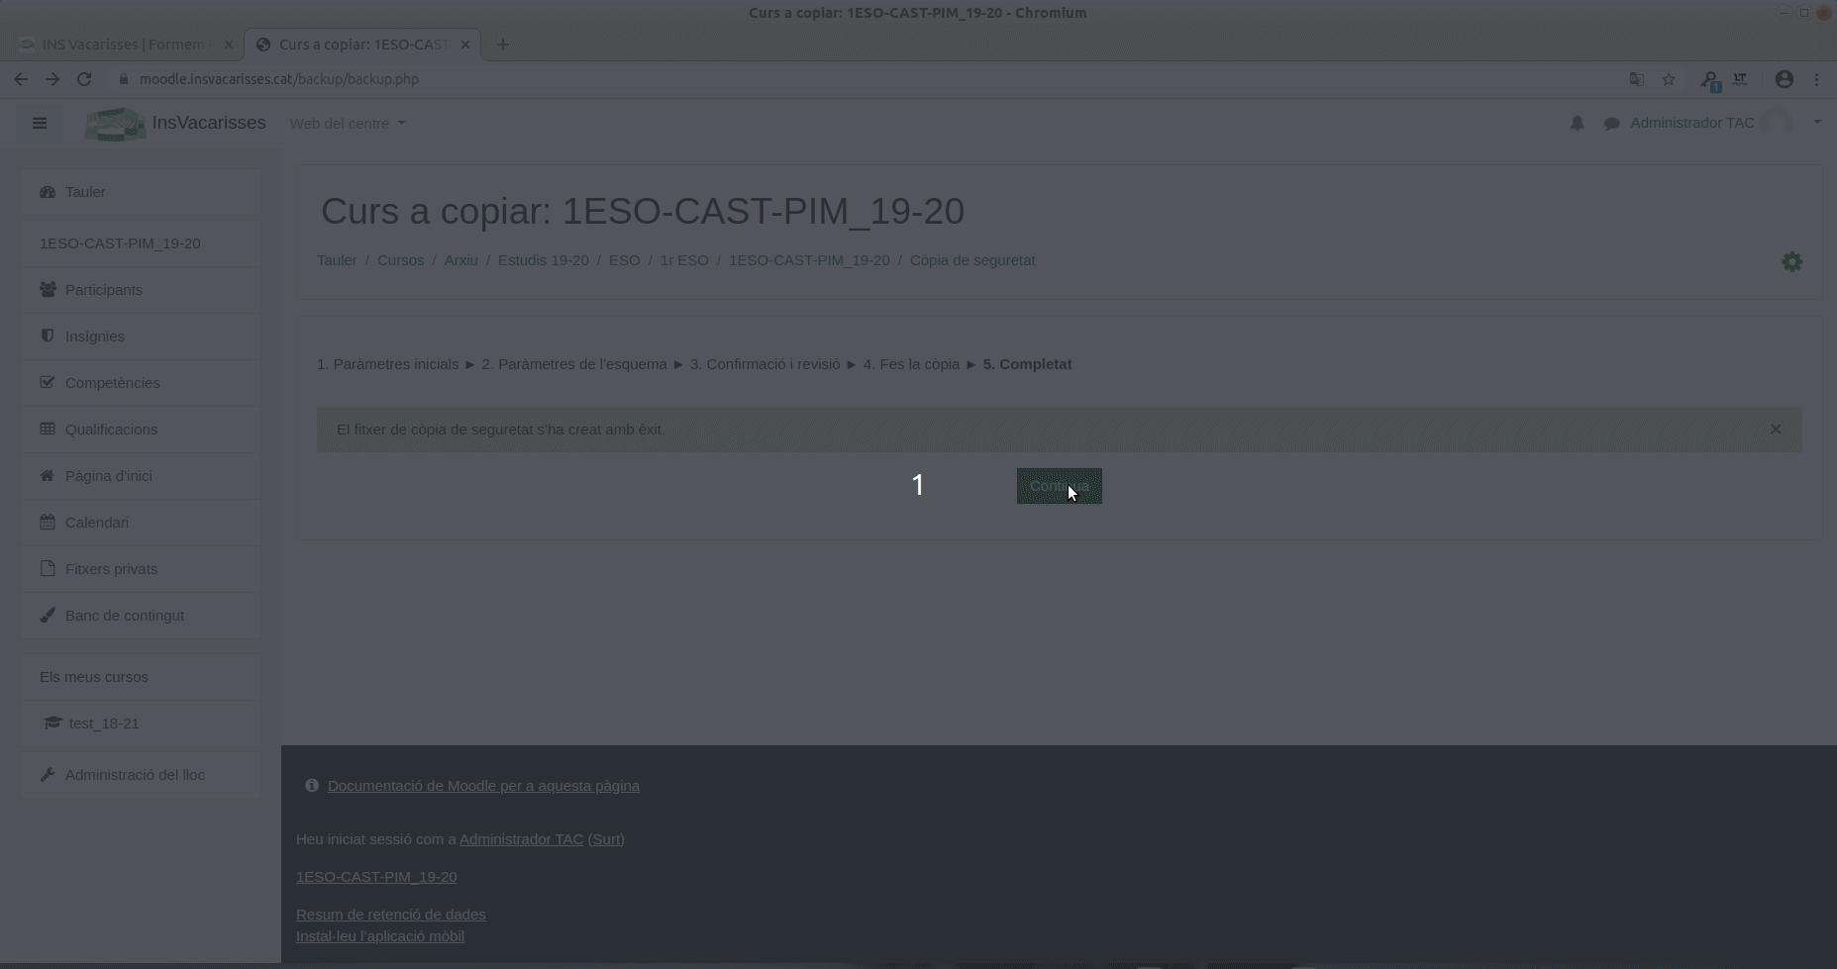
Task: Open Documentació de Moodle per a aquesta pàgina
Action: coord(483,786)
